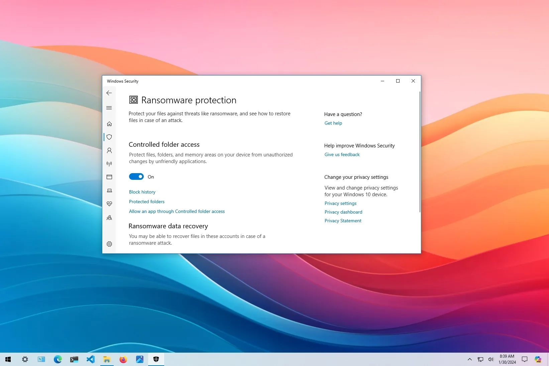
Task: Open Device security laptop icon
Action: click(x=109, y=191)
